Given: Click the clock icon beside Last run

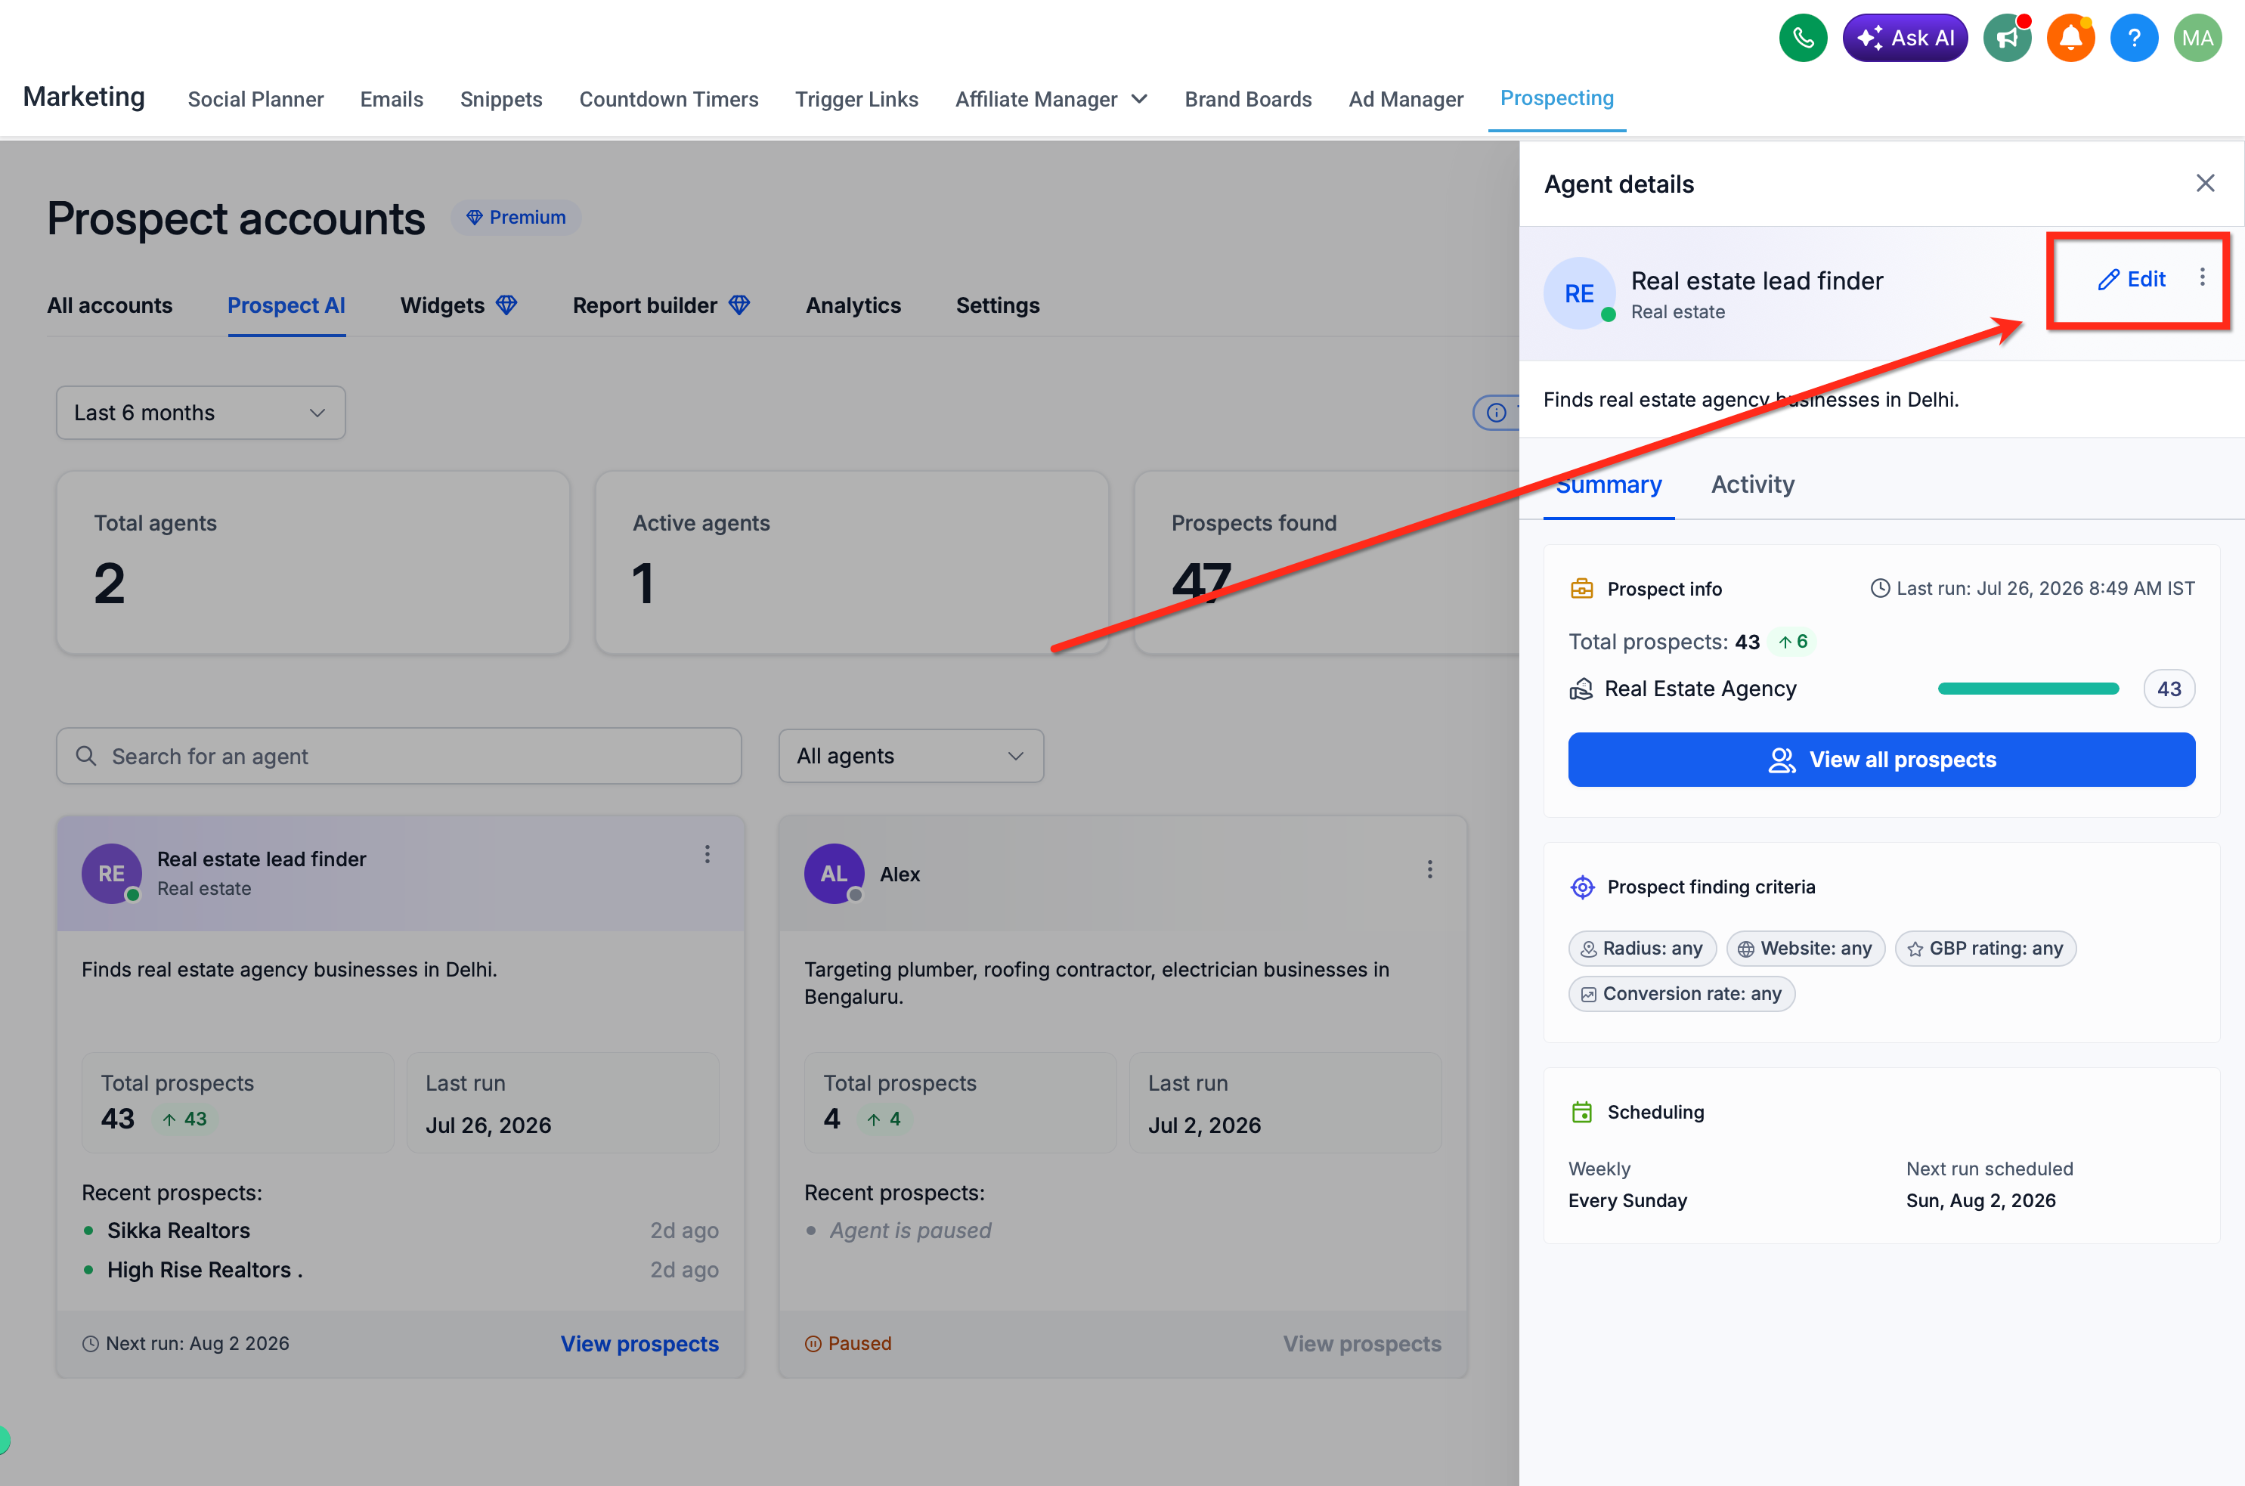Looking at the screenshot, I should (x=1879, y=589).
